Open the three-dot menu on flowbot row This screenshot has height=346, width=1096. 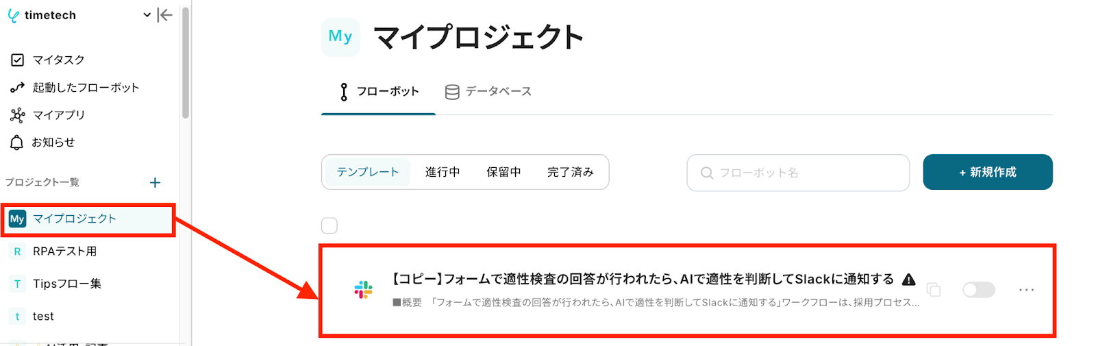click(x=1026, y=290)
